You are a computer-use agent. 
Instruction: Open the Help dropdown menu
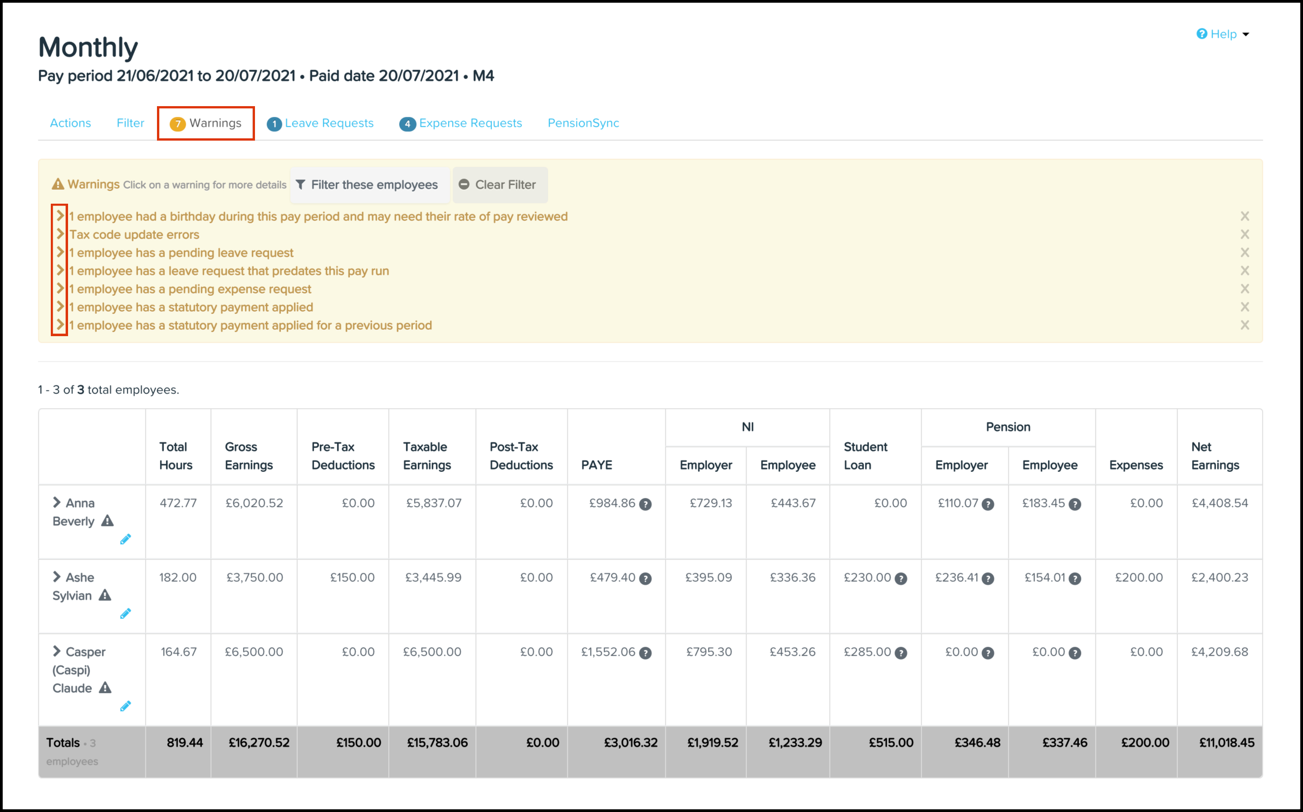(1223, 34)
